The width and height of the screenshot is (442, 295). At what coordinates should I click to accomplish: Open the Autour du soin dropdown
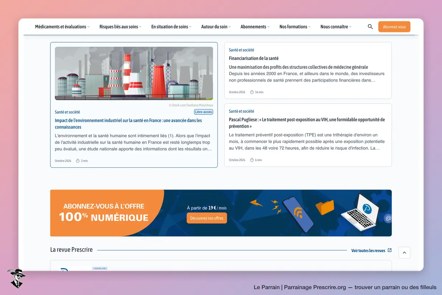(x=216, y=27)
